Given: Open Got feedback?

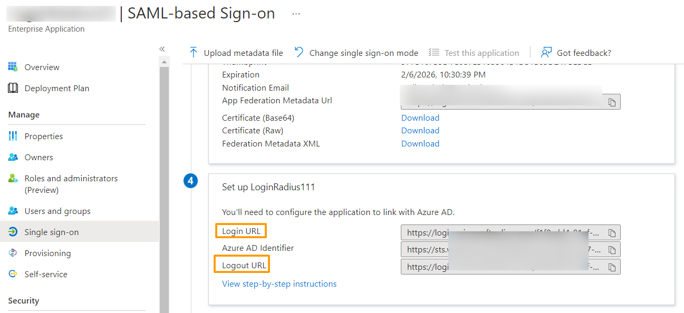Looking at the screenshot, I should pos(576,53).
